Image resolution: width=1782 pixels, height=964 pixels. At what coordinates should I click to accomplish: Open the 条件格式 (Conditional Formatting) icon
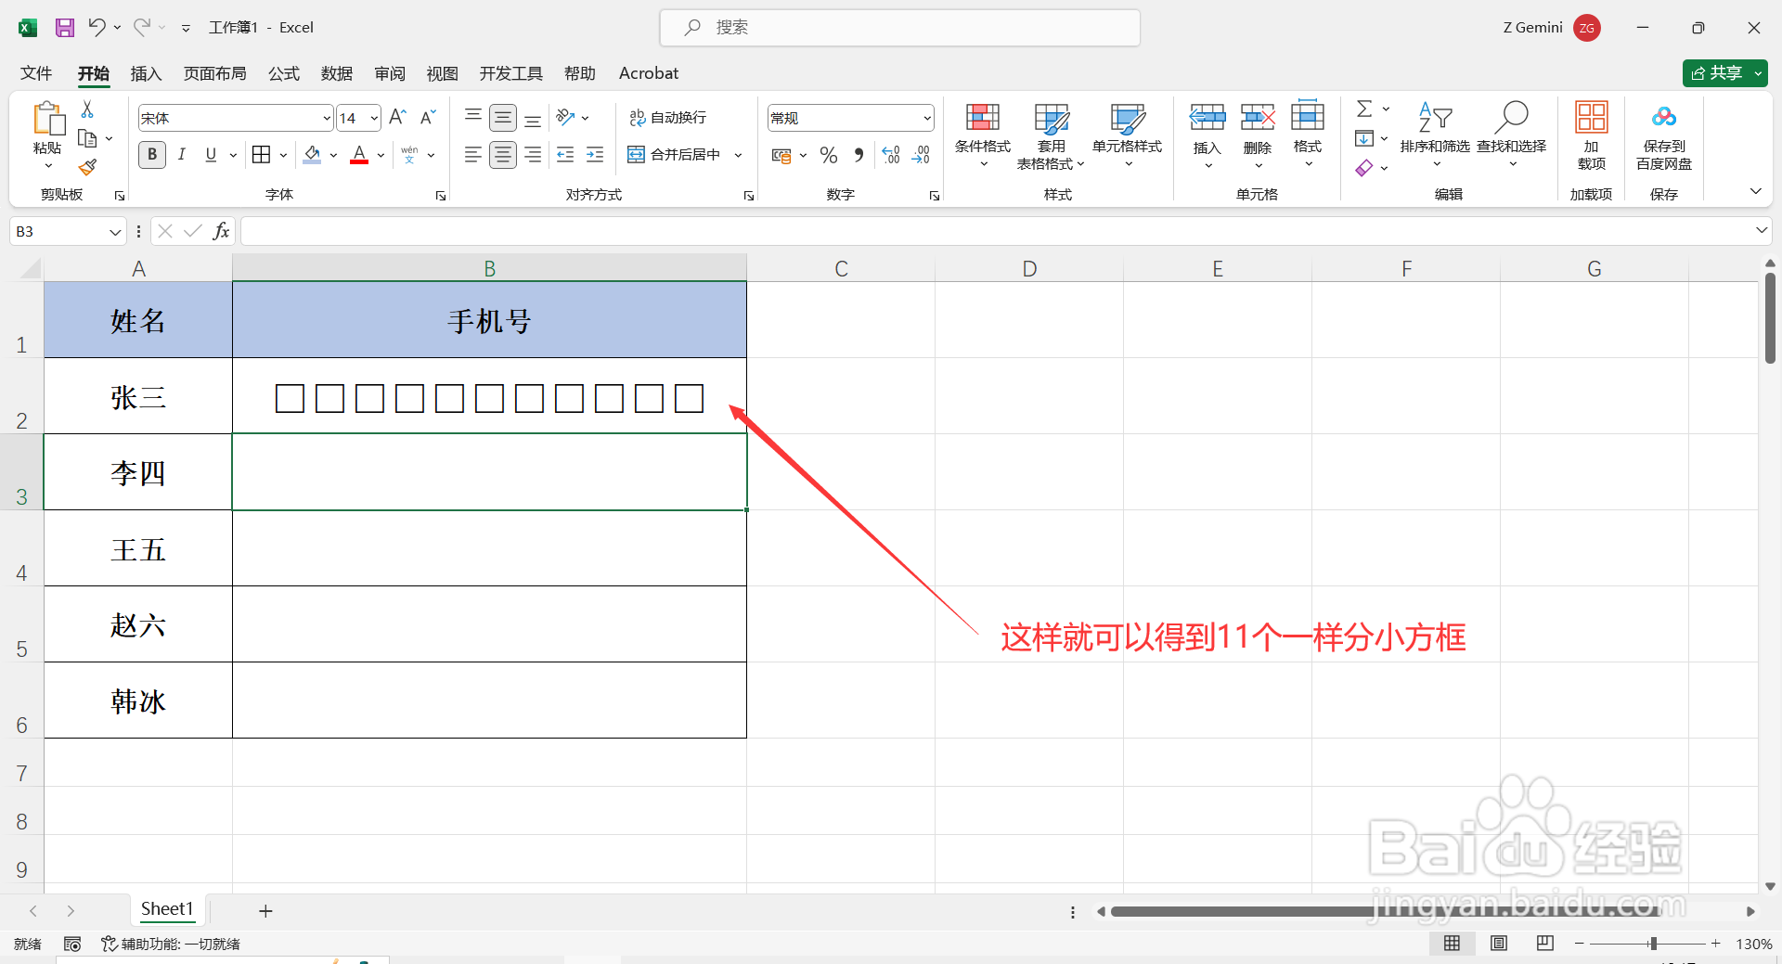coord(982,135)
